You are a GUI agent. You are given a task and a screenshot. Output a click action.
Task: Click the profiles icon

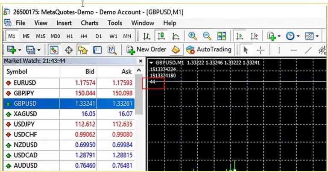(31, 50)
